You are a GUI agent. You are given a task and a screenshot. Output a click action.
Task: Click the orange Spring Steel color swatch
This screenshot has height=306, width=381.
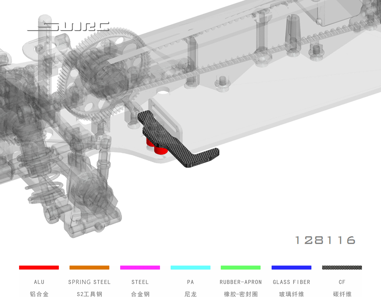(89, 267)
